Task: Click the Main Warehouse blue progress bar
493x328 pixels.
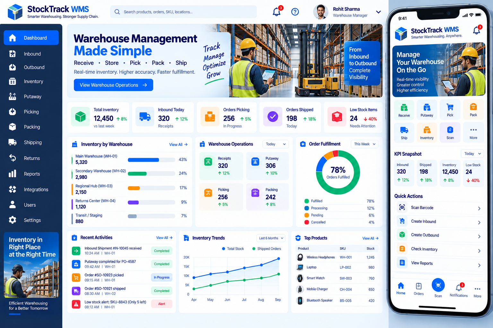Action: (x=143, y=160)
